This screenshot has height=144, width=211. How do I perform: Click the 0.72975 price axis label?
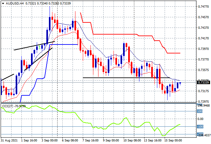coord(203,101)
